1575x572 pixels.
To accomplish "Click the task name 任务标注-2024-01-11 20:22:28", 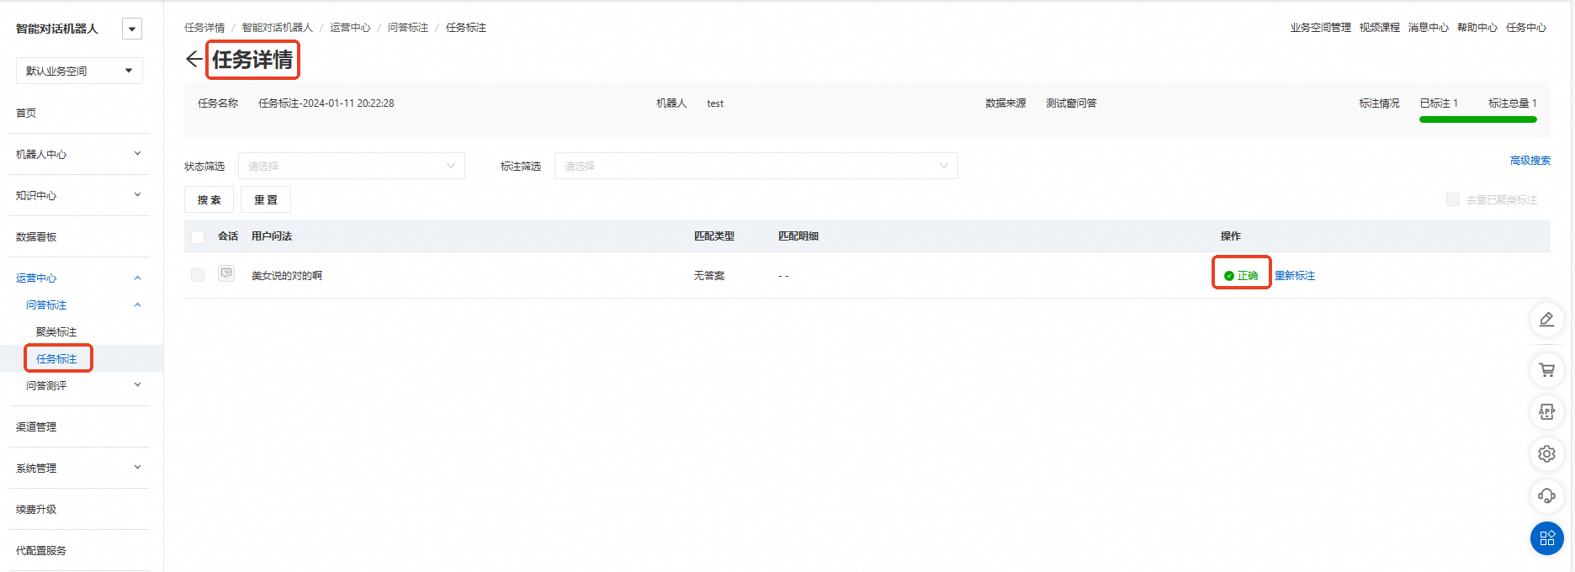I will [x=326, y=103].
